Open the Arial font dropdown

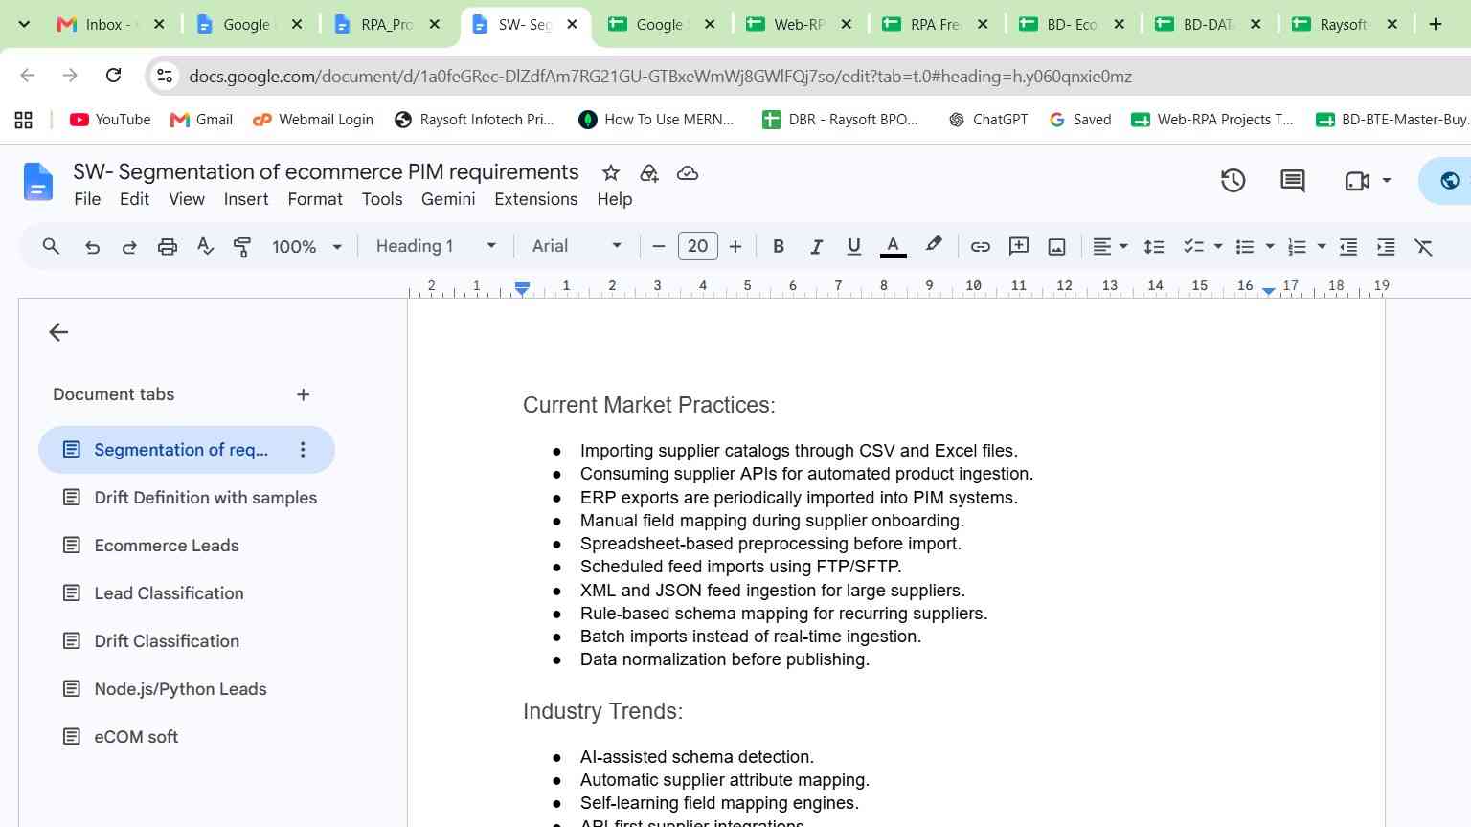click(x=577, y=246)
